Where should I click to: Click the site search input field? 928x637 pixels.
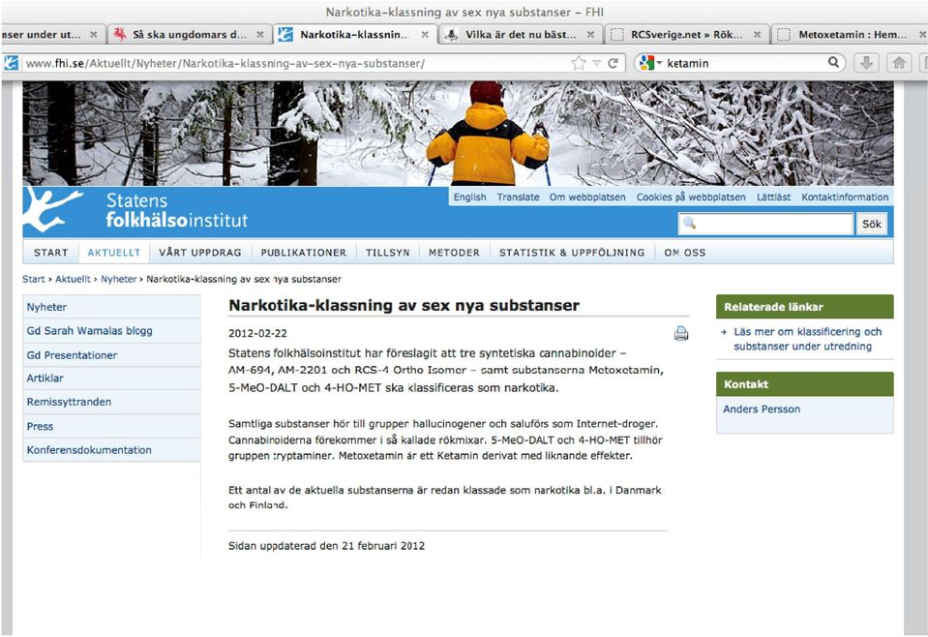pyautogui.click(x=765, y=224)
